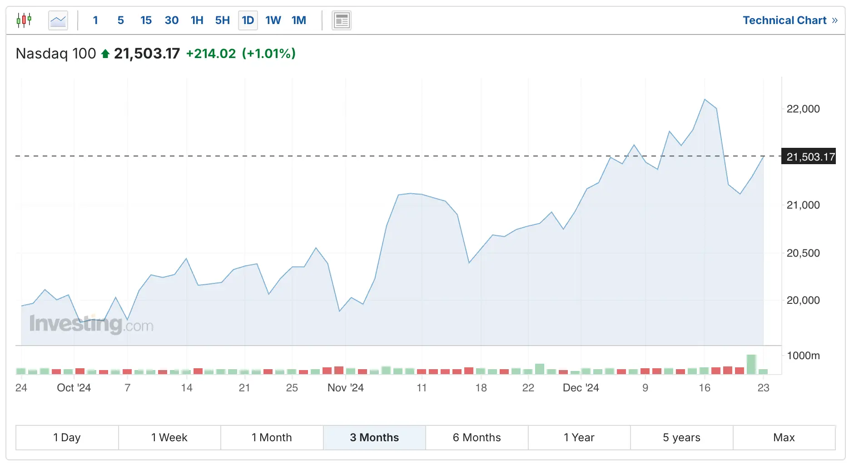Screen dimensions: 854x468
Task: Set interval to 30 minutes
Action: [x=171, y=20]
